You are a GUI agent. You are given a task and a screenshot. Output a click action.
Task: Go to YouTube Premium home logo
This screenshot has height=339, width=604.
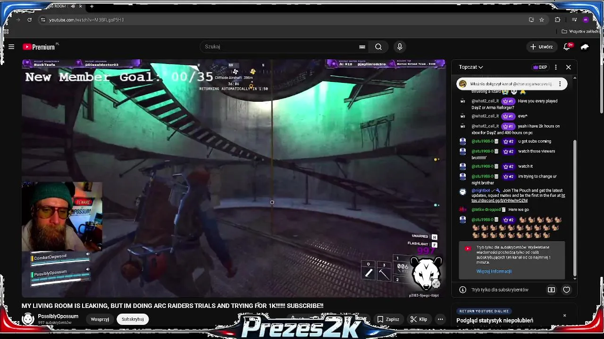click(x=39, y=47)
